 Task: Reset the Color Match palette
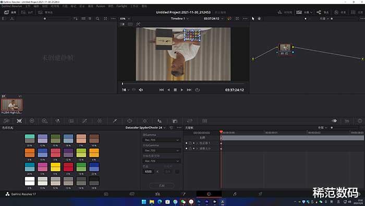172,128
